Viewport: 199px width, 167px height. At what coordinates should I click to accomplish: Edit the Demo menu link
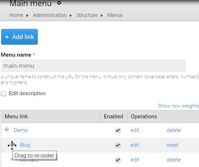135,130
